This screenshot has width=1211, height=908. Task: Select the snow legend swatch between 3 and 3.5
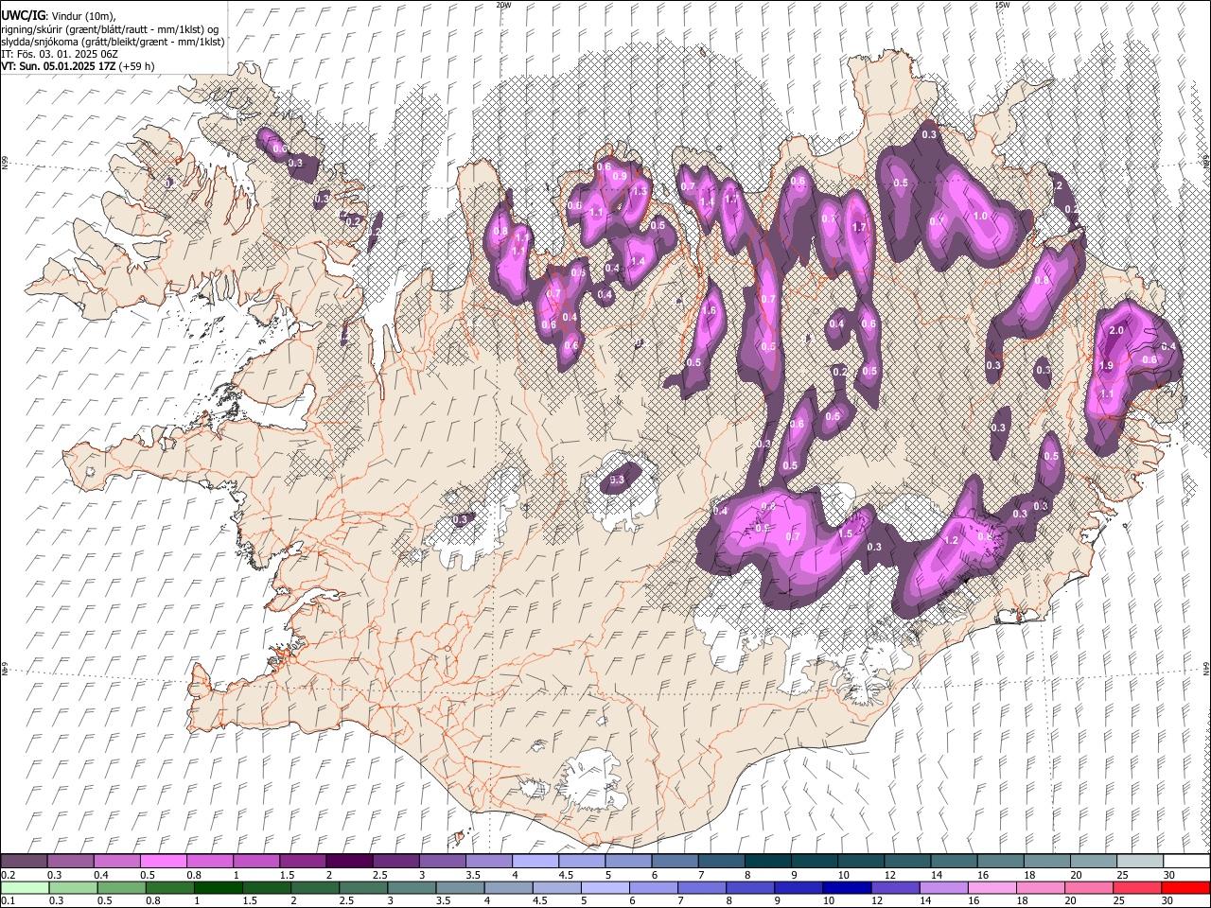pyautogui.click(x=443, y=861)
